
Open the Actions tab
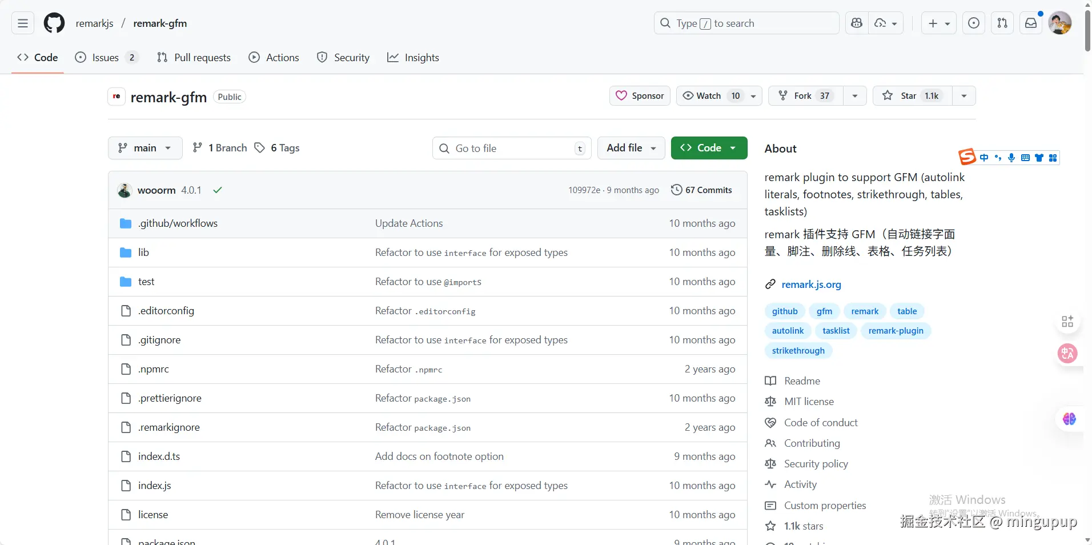pyautogui.click(x=274, y=58)
